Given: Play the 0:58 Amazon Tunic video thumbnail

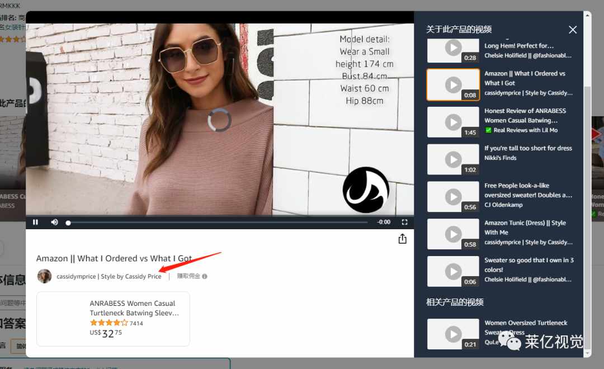Looking at the screenshot, I should point(453,234).
